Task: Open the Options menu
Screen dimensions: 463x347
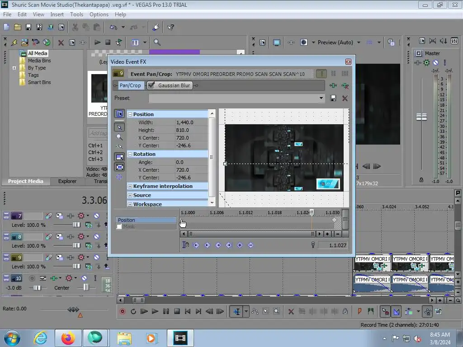Action: point(99,14)
